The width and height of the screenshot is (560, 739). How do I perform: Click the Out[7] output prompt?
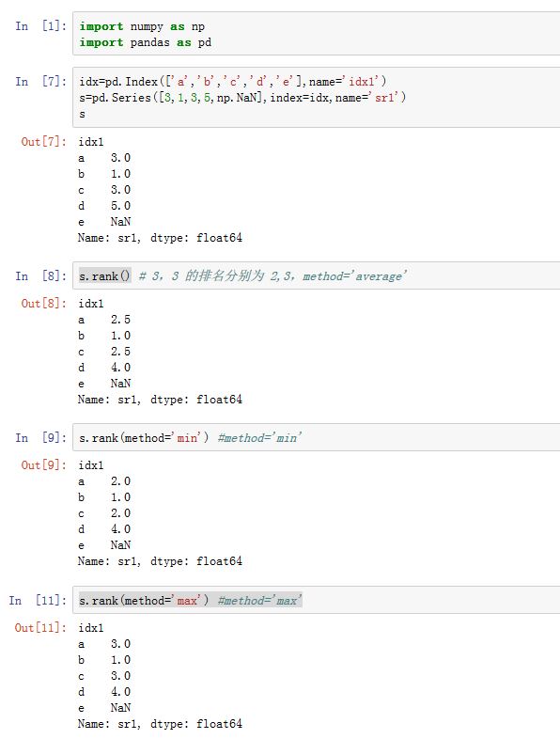coord(44,141)
